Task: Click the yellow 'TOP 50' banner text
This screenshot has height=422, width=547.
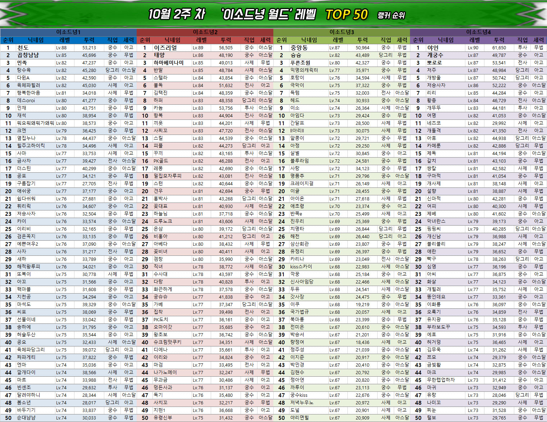Action: coord(346,14)
